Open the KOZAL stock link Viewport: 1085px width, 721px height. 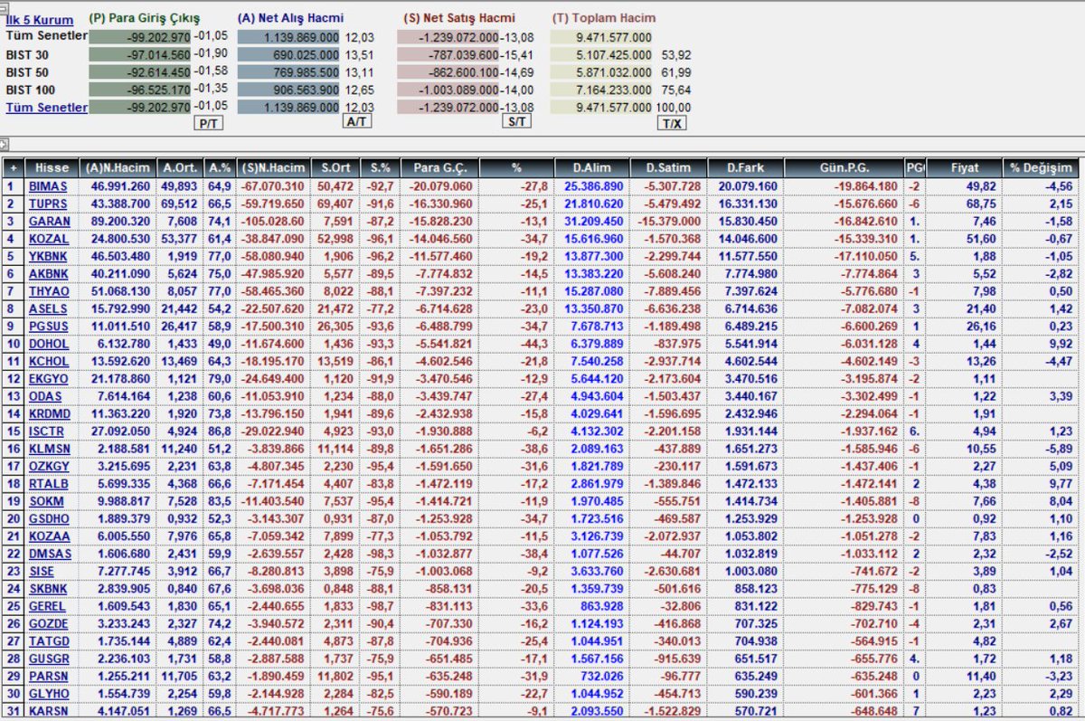tap(48, 238)
